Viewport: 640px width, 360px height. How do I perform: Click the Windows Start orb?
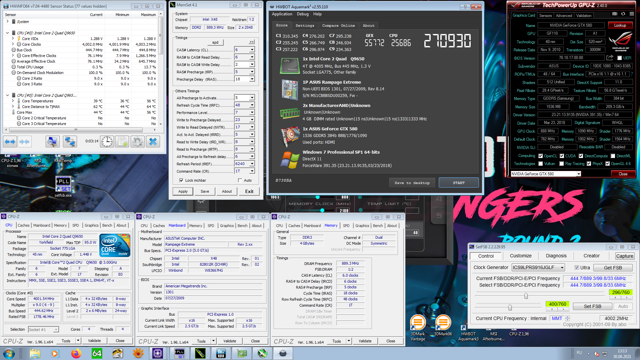9,353
